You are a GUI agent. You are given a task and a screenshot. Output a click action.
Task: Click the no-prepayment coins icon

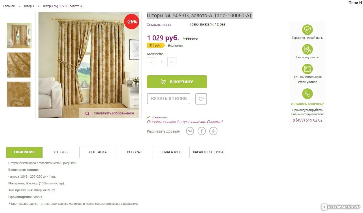tap(307, 49)
